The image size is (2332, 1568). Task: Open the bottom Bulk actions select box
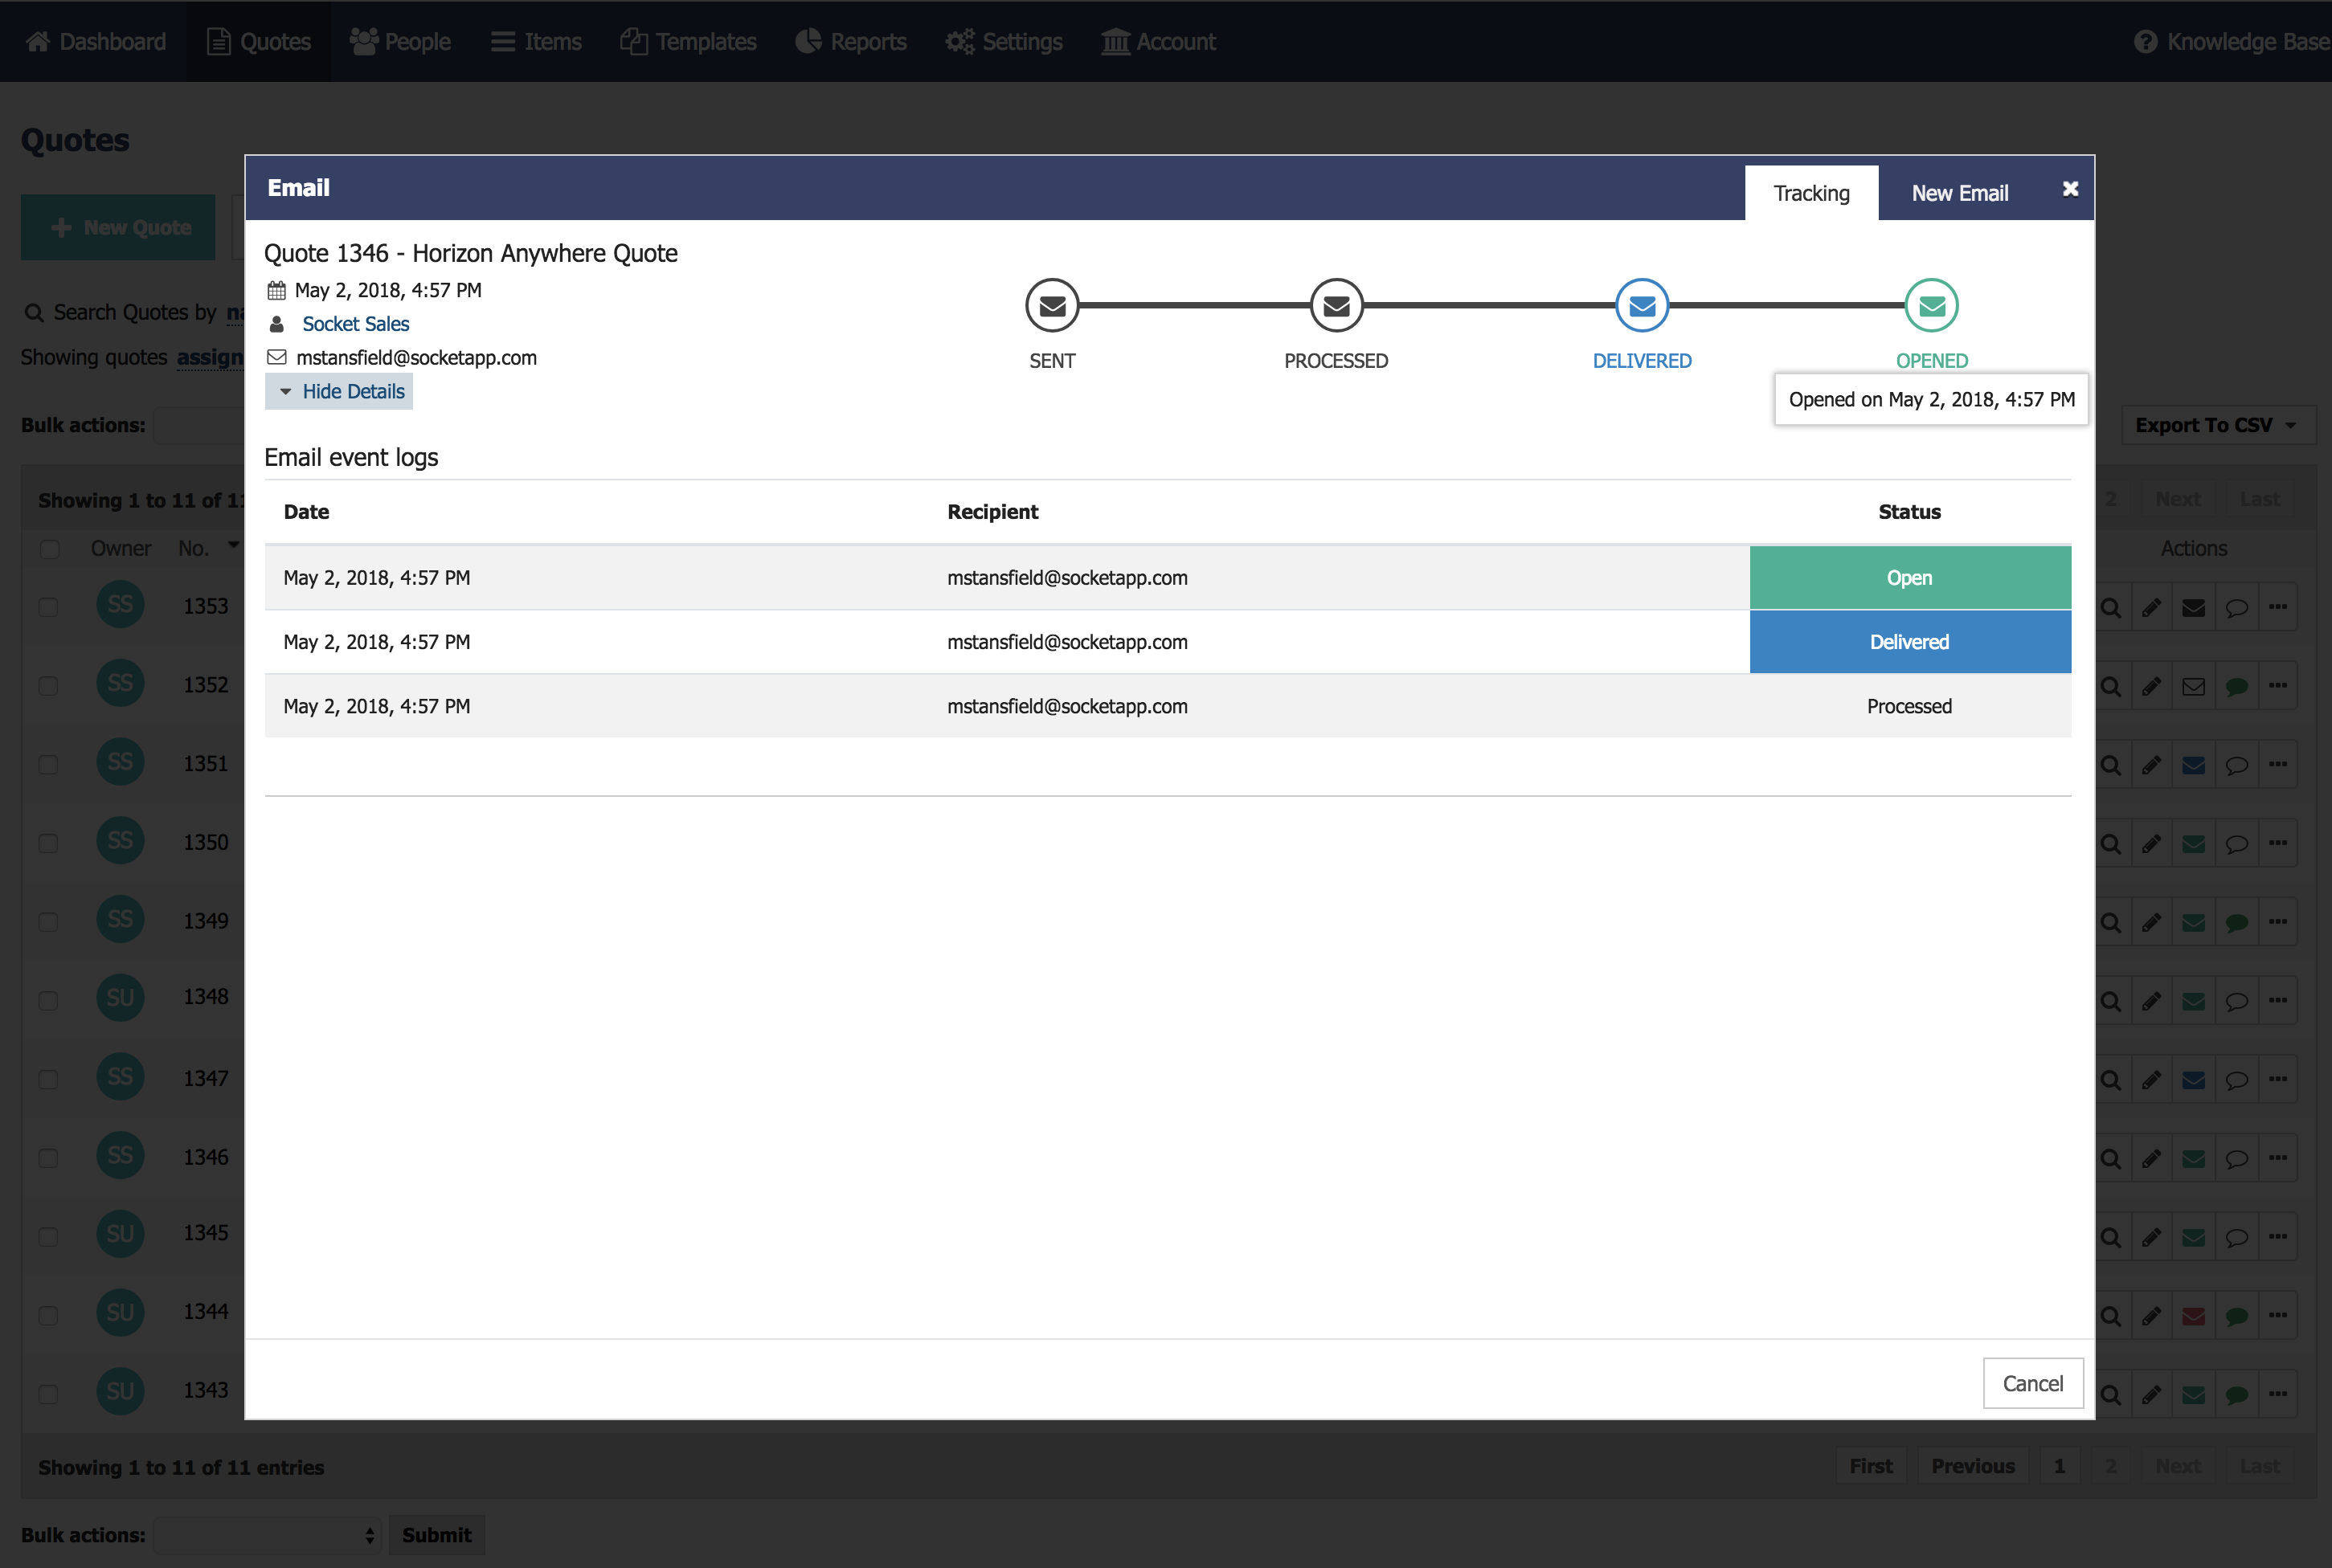268,1535
